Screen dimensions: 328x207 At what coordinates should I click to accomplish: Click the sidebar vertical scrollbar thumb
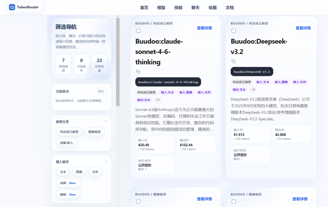[x=118, y=62]
